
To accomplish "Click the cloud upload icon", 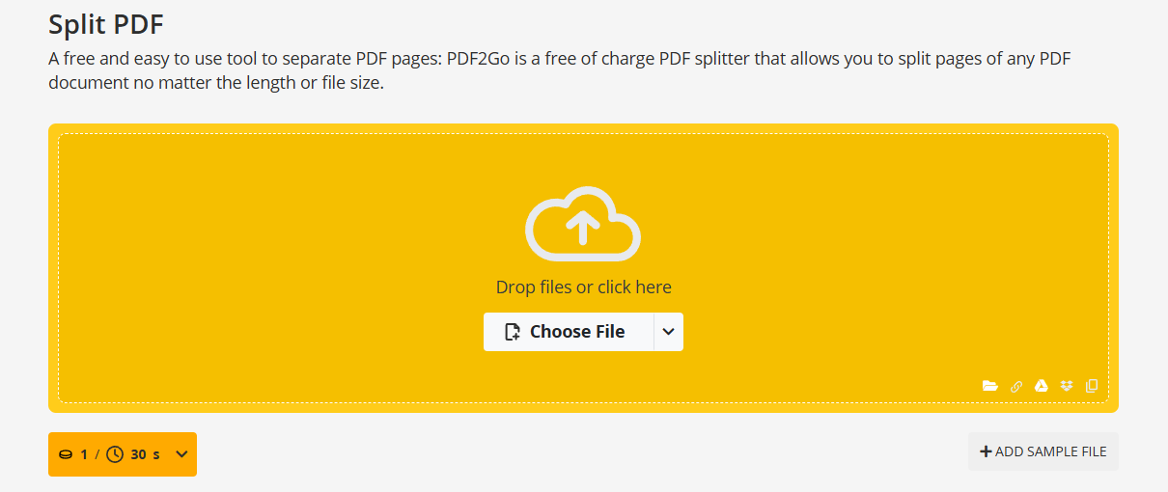I will point(583,225).
